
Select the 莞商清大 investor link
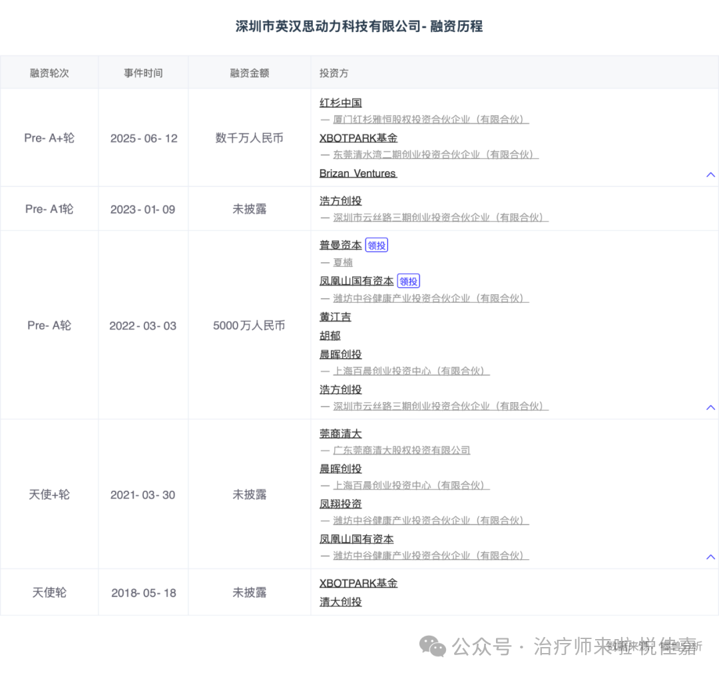[340, 433]
